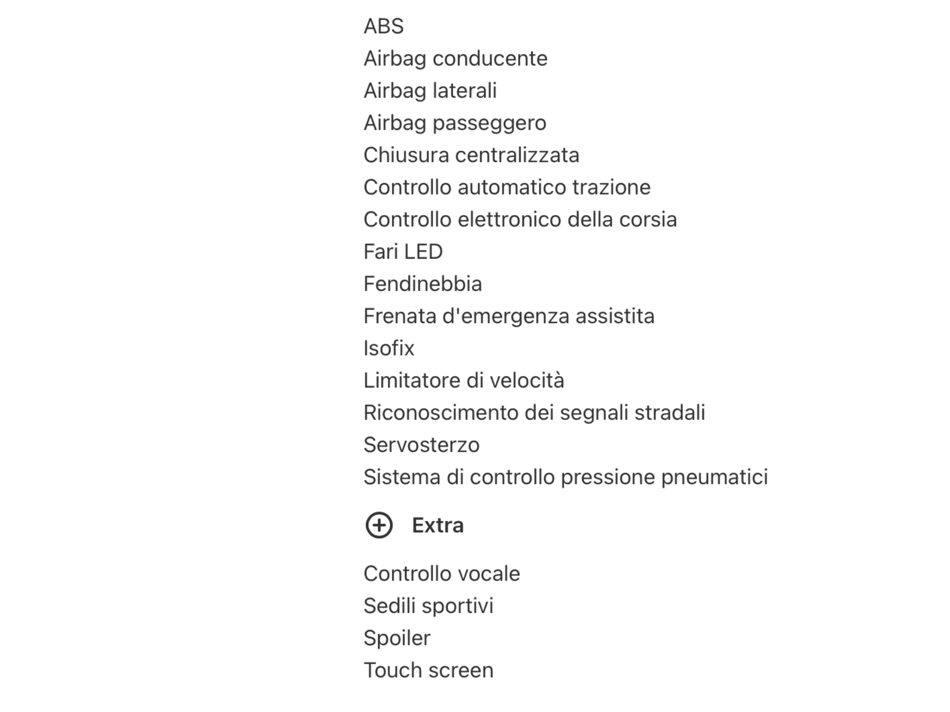Image resolution: width=950 pixels, height=712 pixels.
Task: Click the ABS list item
Action: 384,26
